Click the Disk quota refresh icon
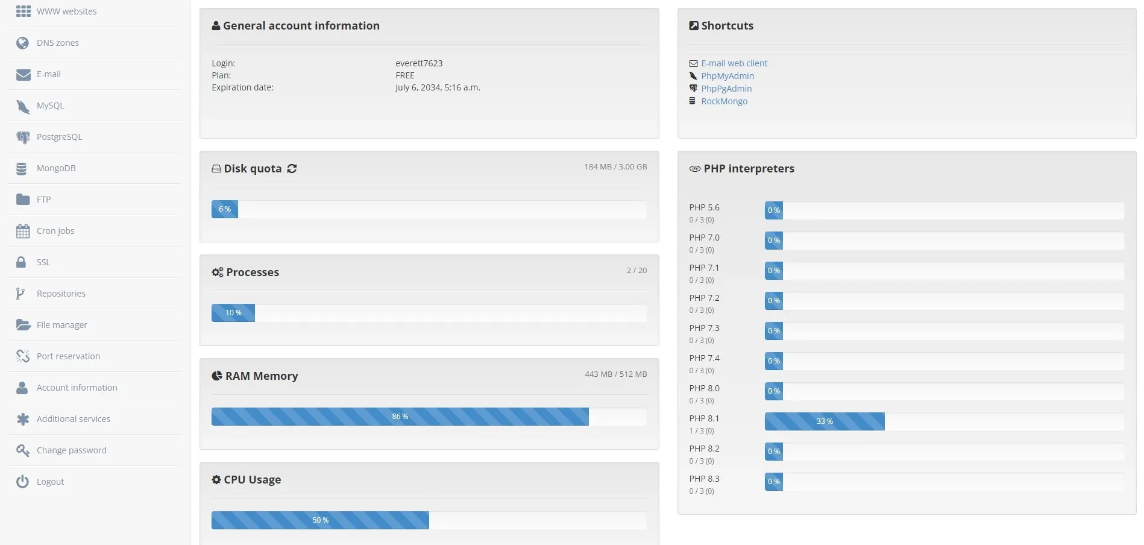 pyautogui.click(x=292, y=169)
